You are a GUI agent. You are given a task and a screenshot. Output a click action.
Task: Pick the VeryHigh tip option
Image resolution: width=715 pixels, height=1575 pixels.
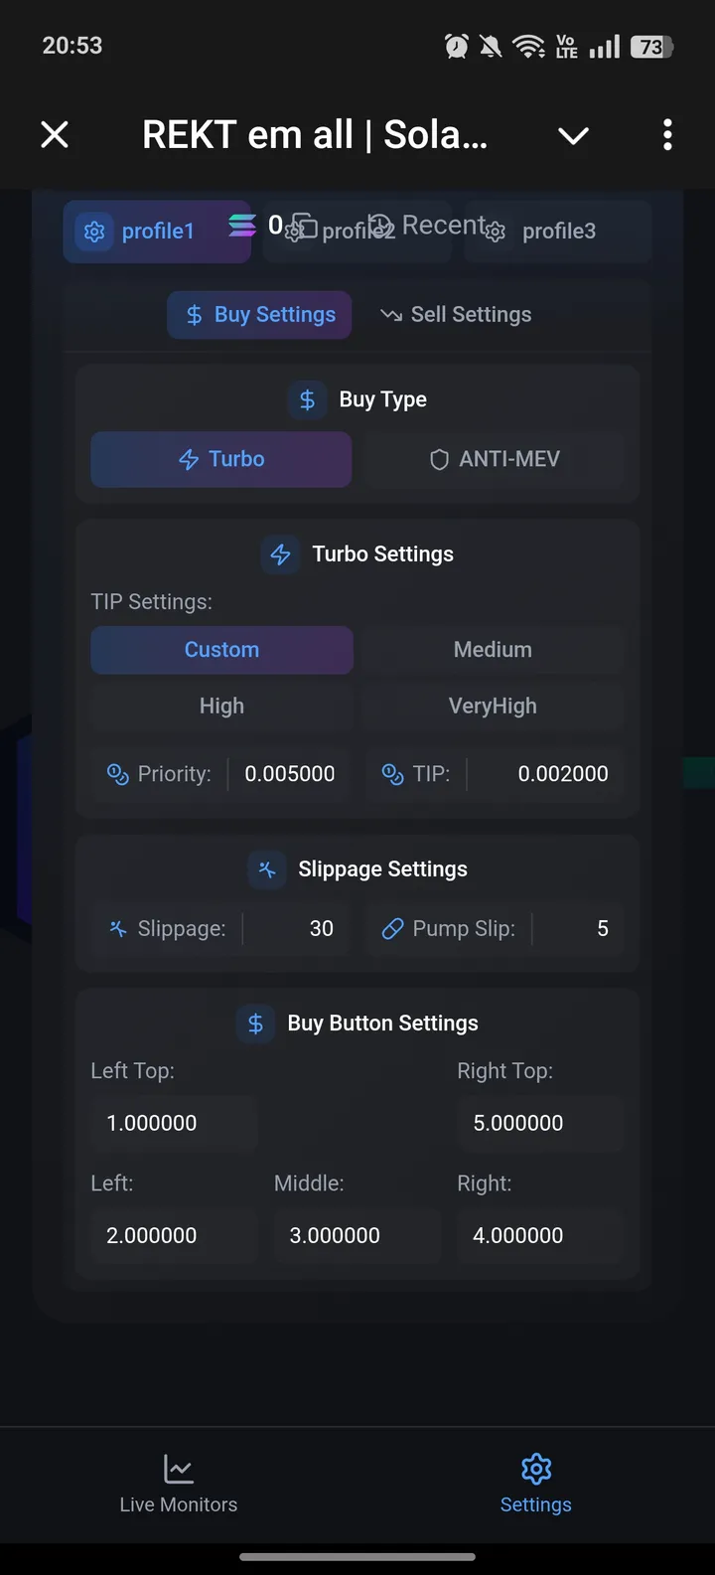tap(493, 706)
